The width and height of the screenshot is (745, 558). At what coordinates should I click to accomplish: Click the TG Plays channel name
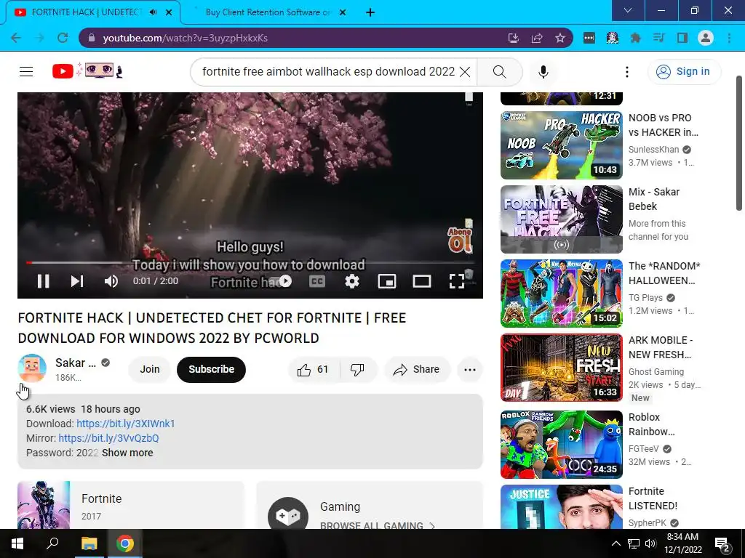(645, 297)
